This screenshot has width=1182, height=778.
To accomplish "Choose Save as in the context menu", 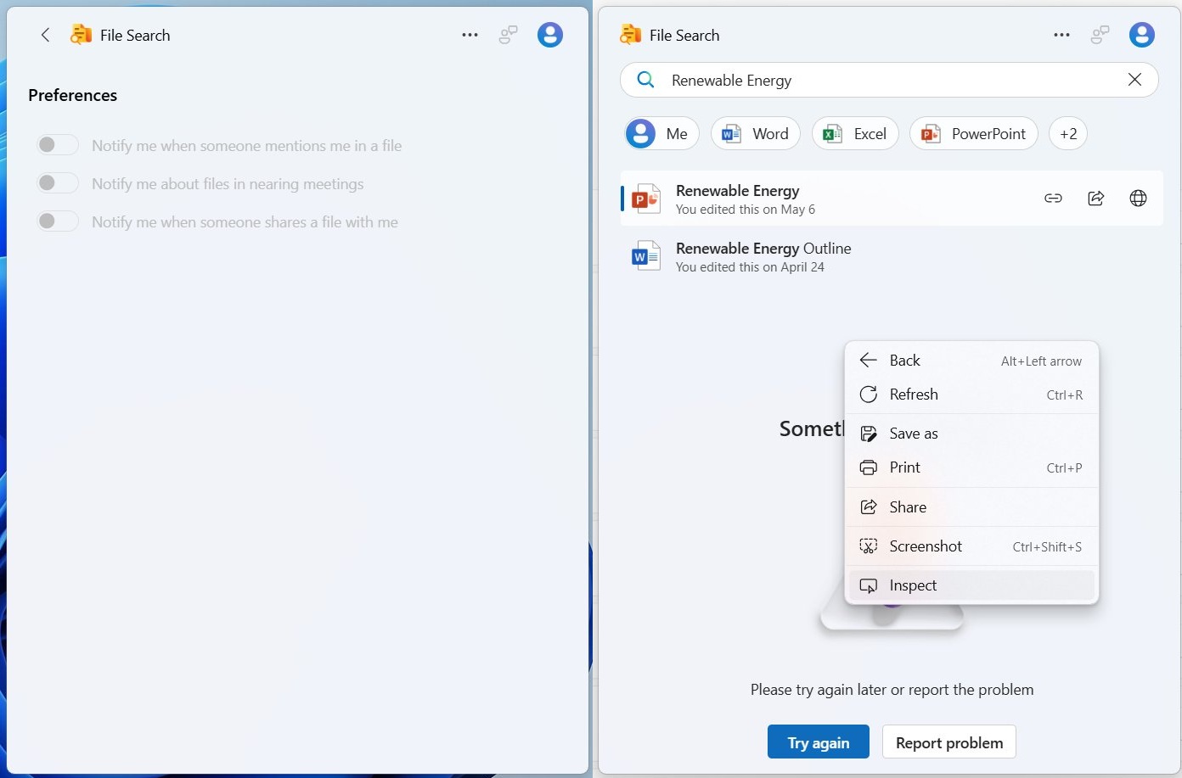I will pos(971,434).
